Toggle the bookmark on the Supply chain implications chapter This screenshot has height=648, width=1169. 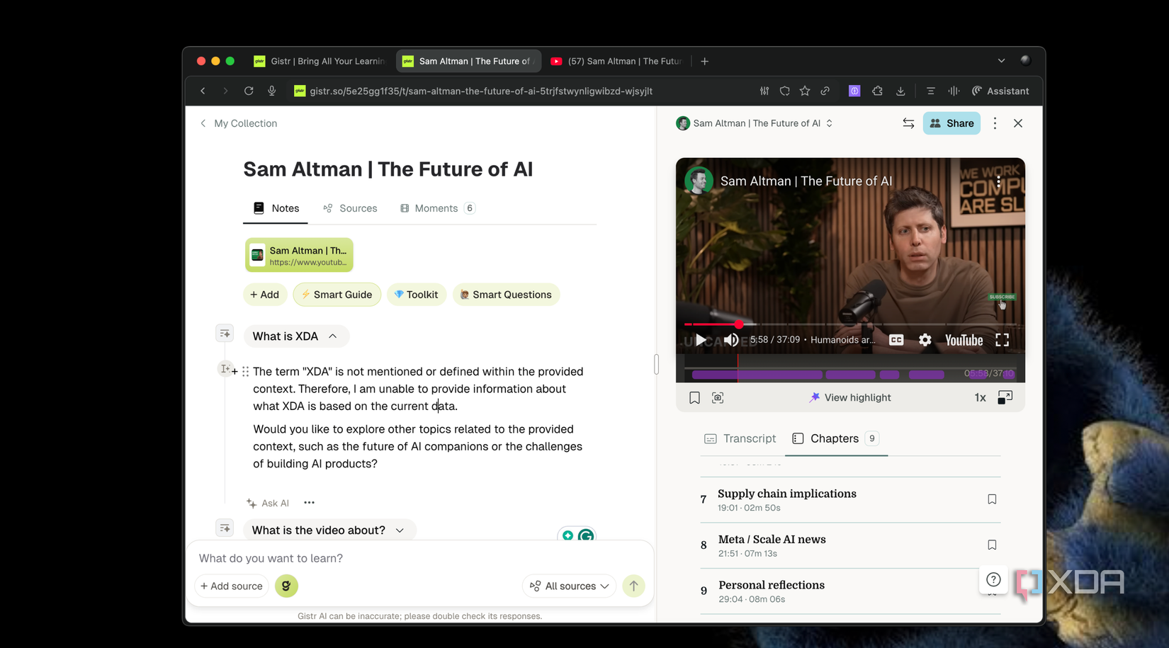[992, 499]
